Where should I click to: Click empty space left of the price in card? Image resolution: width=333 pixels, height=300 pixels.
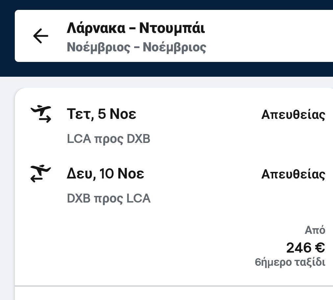coord(131,247)
